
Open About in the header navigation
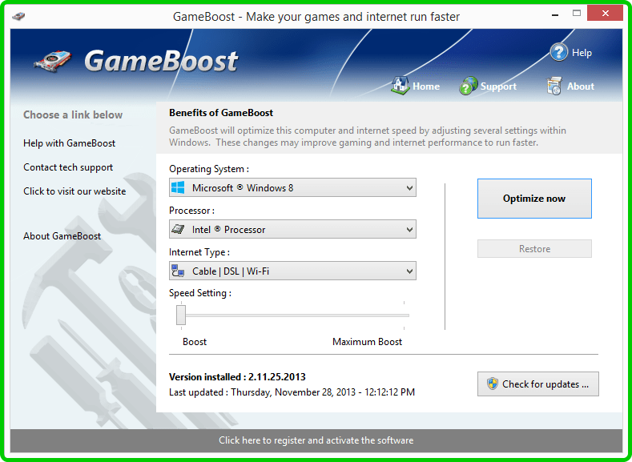click(581, 86)
